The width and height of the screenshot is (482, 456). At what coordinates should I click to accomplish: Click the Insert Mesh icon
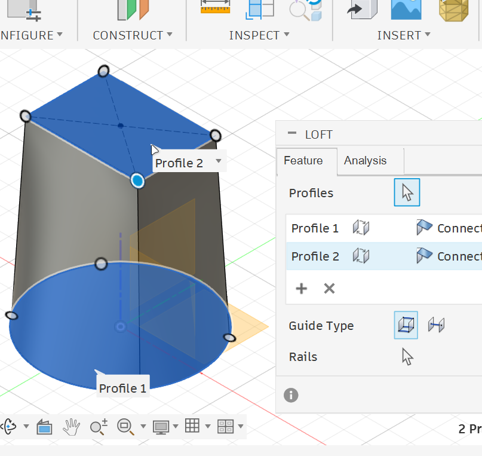coord(454,10)
